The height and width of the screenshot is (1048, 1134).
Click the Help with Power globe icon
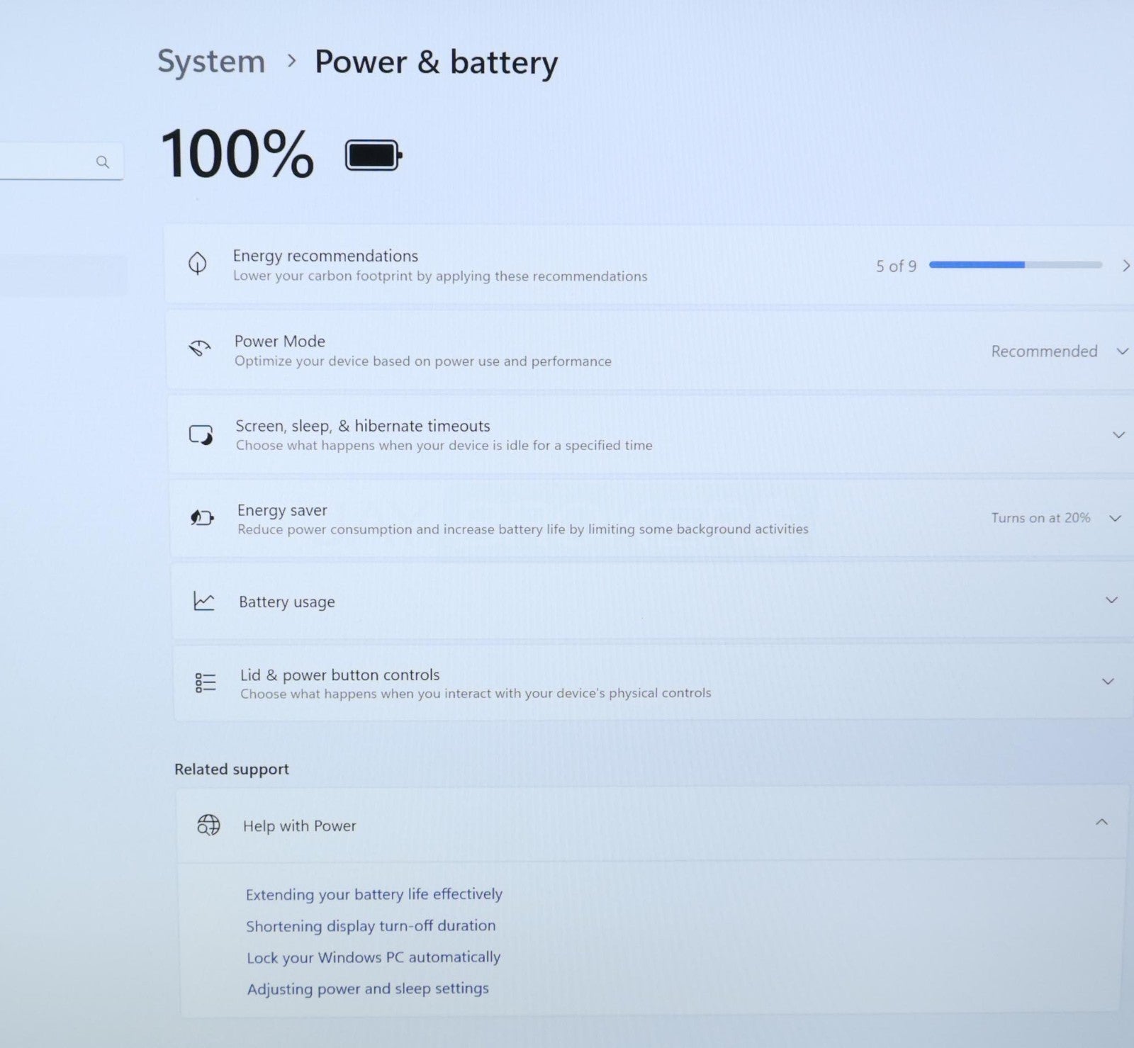(x=208, y=825)
